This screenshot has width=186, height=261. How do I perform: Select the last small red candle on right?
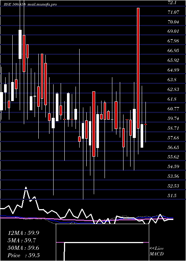point(146,124)
